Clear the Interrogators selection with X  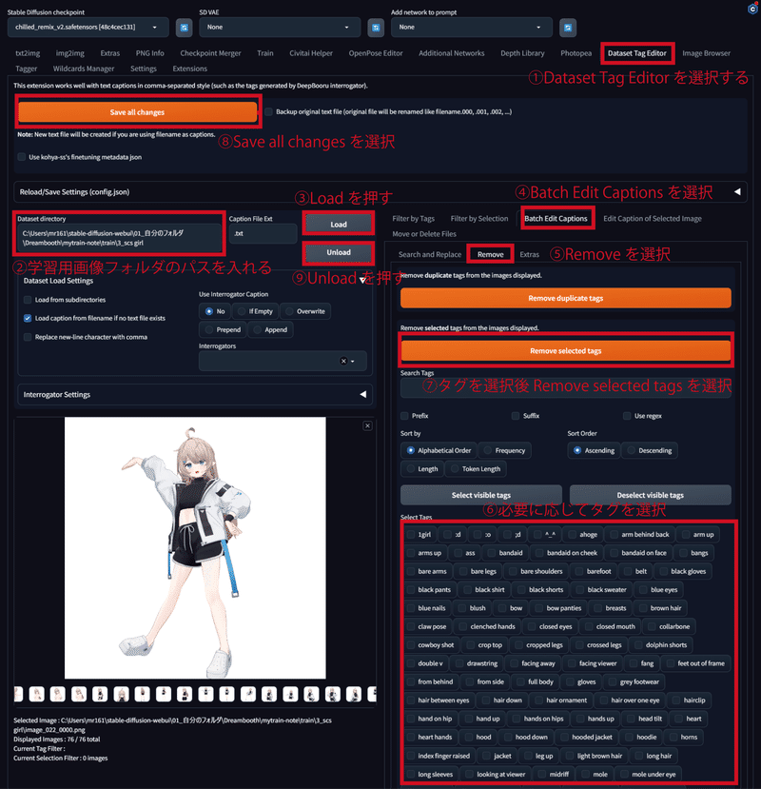tap(343, 361)
